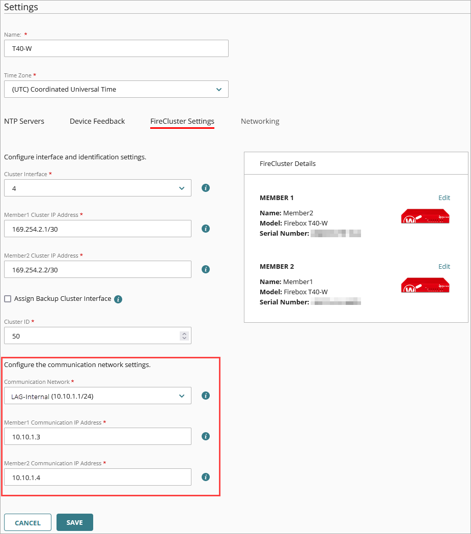Click the Member2 Cluster IP Address info icon
Screen dimensions: 471x534
pos(205,269)
